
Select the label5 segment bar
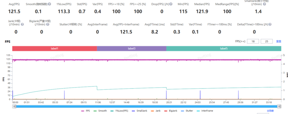coord(224,48)
